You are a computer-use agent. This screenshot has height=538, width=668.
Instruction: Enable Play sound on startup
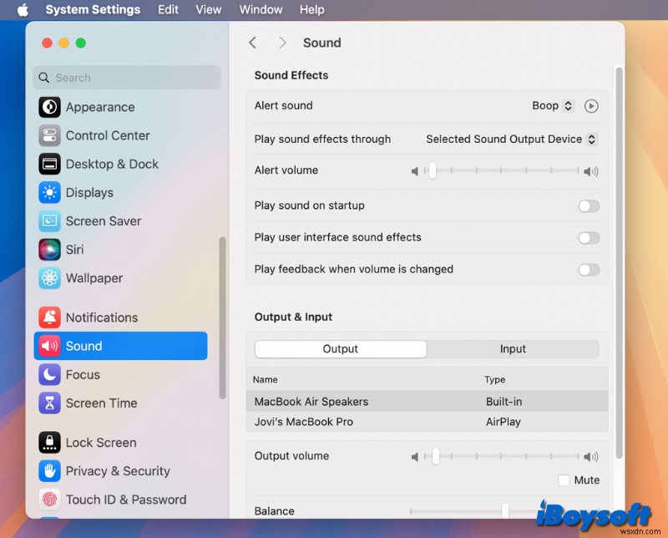click(589, 206)
